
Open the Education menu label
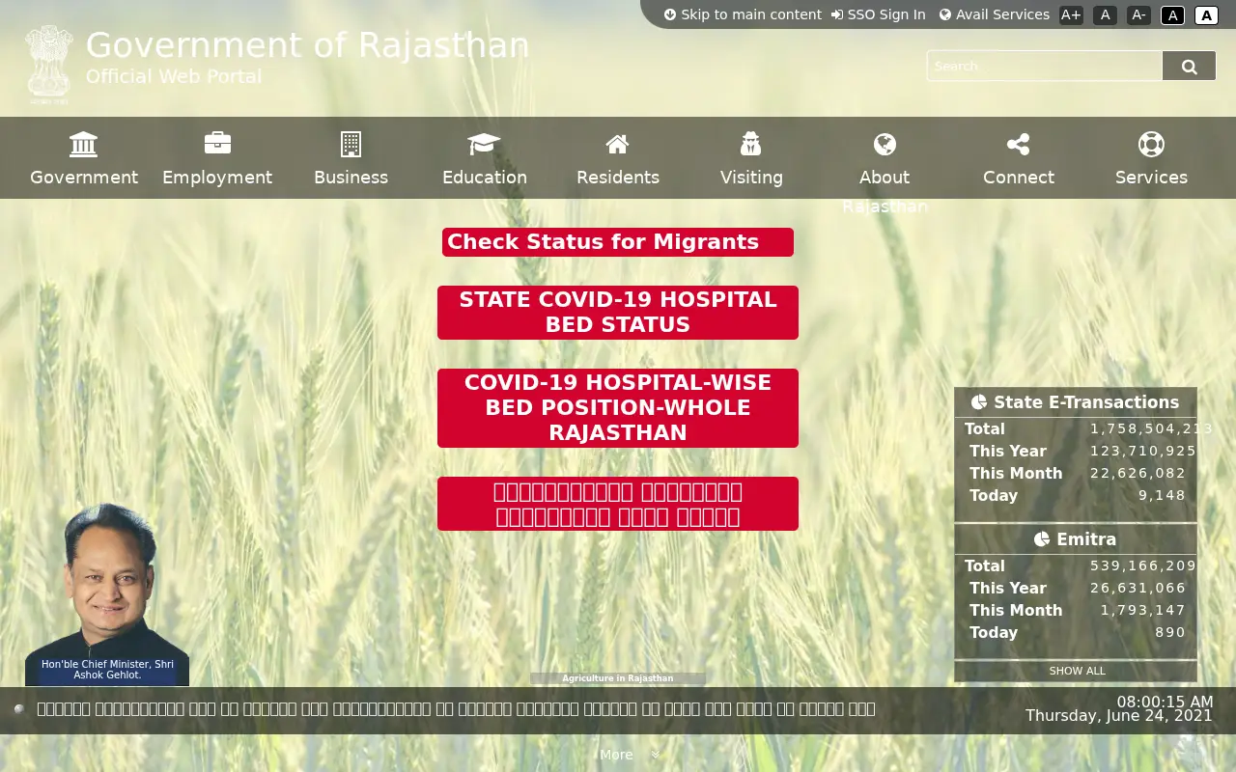[x=485, y=178]
